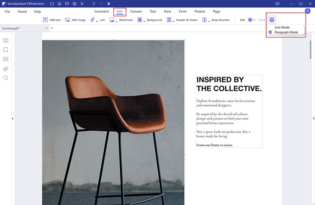Click the print icon in title bar

74,4
